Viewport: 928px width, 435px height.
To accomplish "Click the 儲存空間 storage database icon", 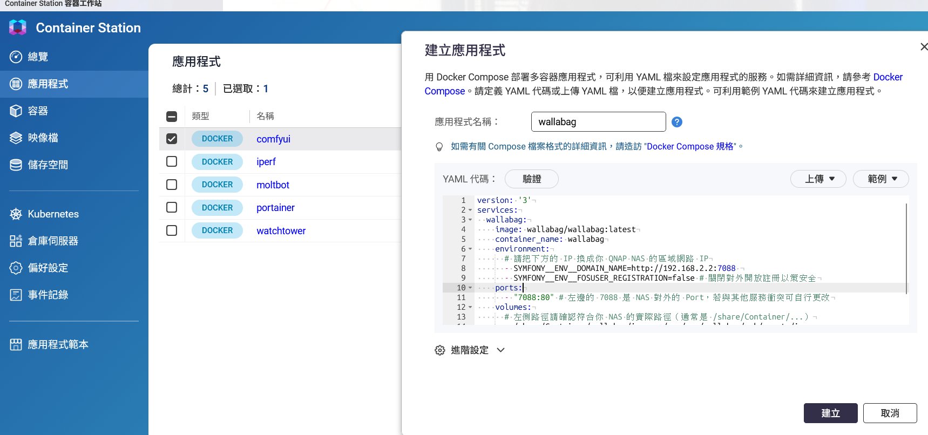I will click(x=16, y=165).
